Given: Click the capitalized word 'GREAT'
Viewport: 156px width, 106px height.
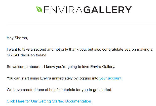Looking at the screenshot, I should point(13,55).
